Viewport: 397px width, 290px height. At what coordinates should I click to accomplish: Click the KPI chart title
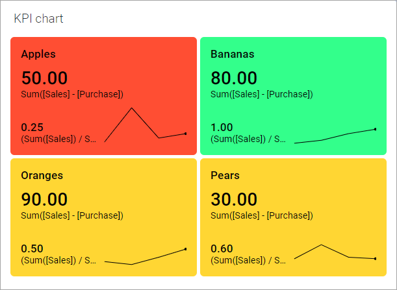(x=38, y=18)
